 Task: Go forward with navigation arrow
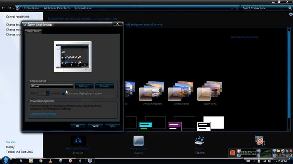9,8
